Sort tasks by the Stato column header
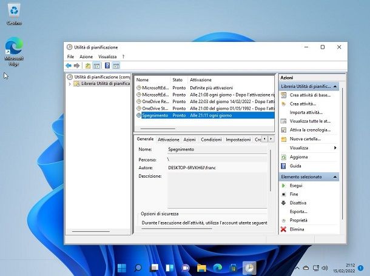Image resolution: width=370 pixels, height=276 pixels. tap(178, 79)
